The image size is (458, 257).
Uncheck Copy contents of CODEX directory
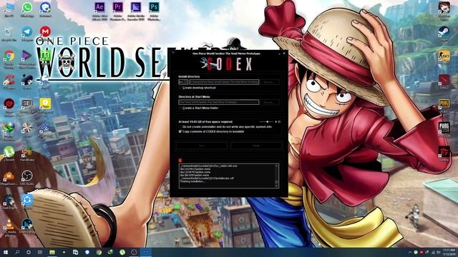pyautogui.click(x=180, y=131)
